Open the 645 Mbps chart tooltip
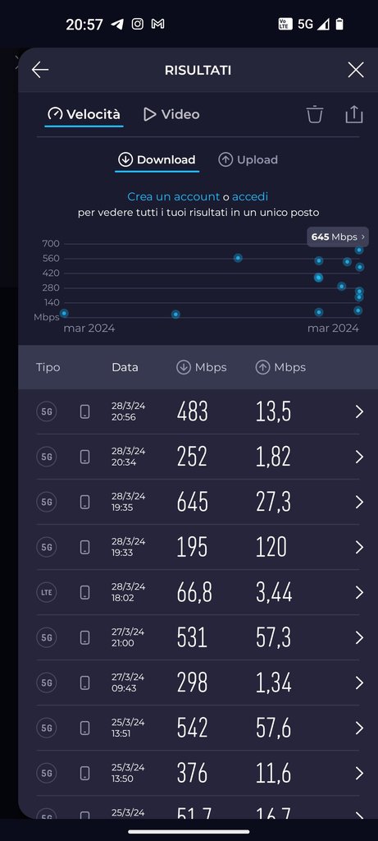378x841 pixels. (x=338, y=237)
